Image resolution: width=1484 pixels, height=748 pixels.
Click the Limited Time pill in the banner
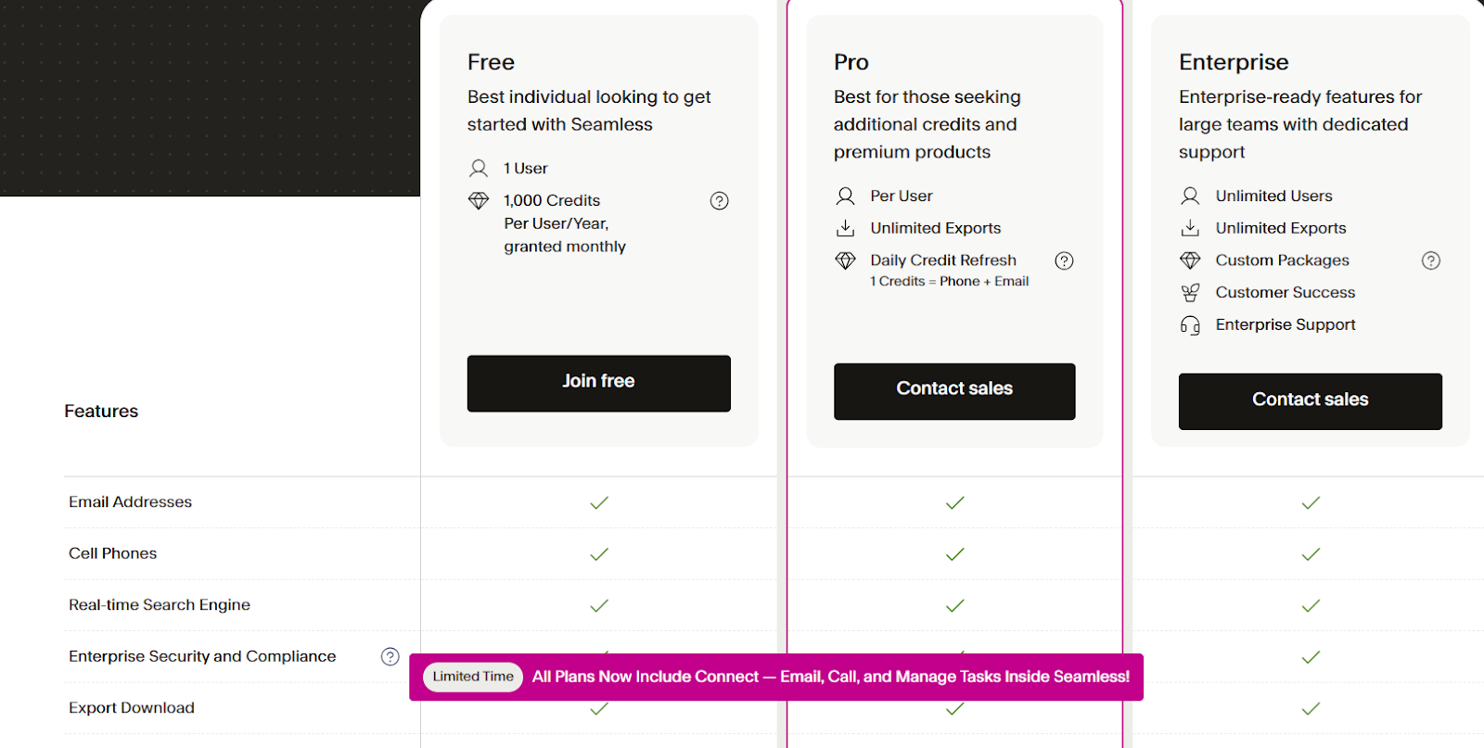pos(472,677)
